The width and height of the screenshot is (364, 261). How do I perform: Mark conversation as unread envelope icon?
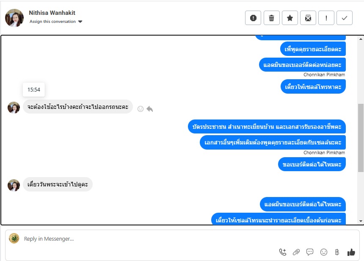(x=308, y=18)
